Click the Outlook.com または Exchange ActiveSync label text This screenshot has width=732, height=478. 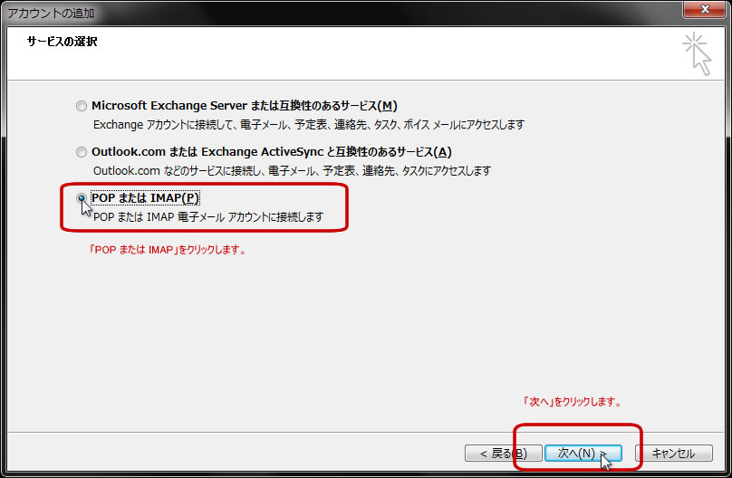pos(272,152)
